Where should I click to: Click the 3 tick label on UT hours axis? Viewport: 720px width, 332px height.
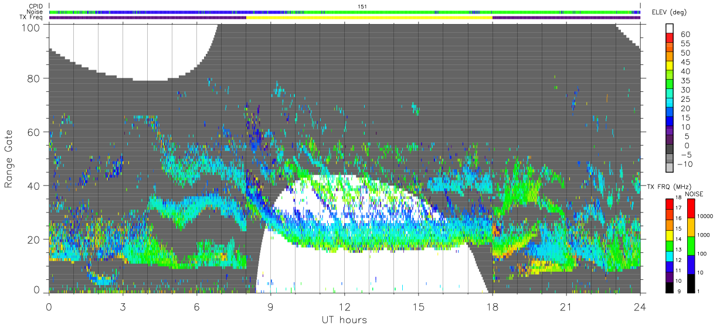123,306
